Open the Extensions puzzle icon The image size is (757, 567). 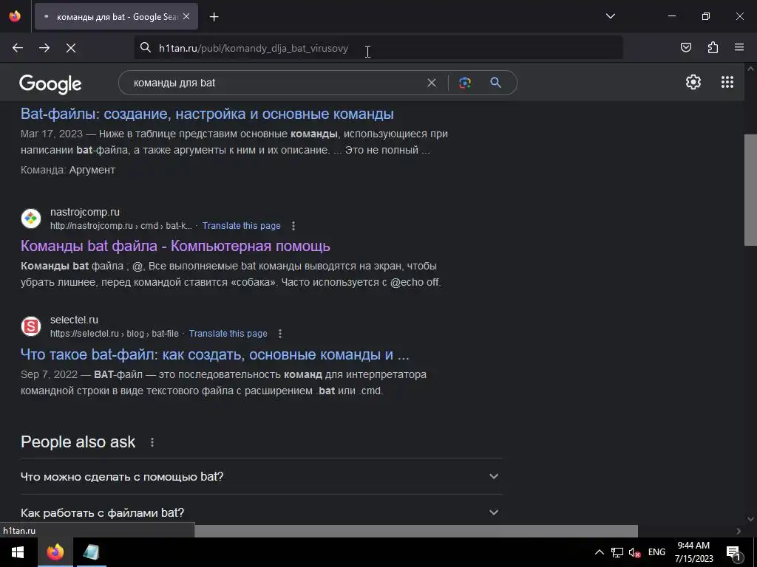coord(713,47)
